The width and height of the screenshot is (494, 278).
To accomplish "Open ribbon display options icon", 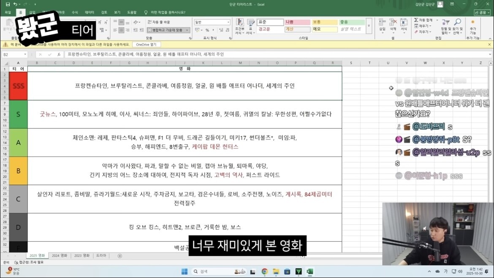I will (x=452, y=4).
